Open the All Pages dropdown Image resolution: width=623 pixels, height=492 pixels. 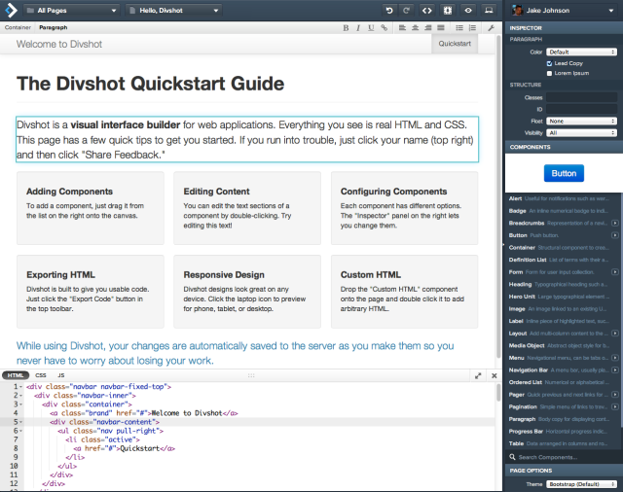click(x=72, y=11)
